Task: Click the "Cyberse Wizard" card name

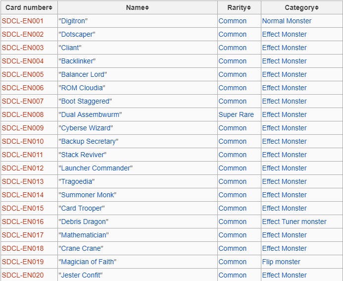Action: click(x=86, y=128)
